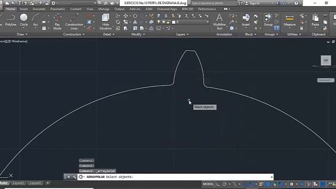Click the Help question mark icon

pos(296,3)
